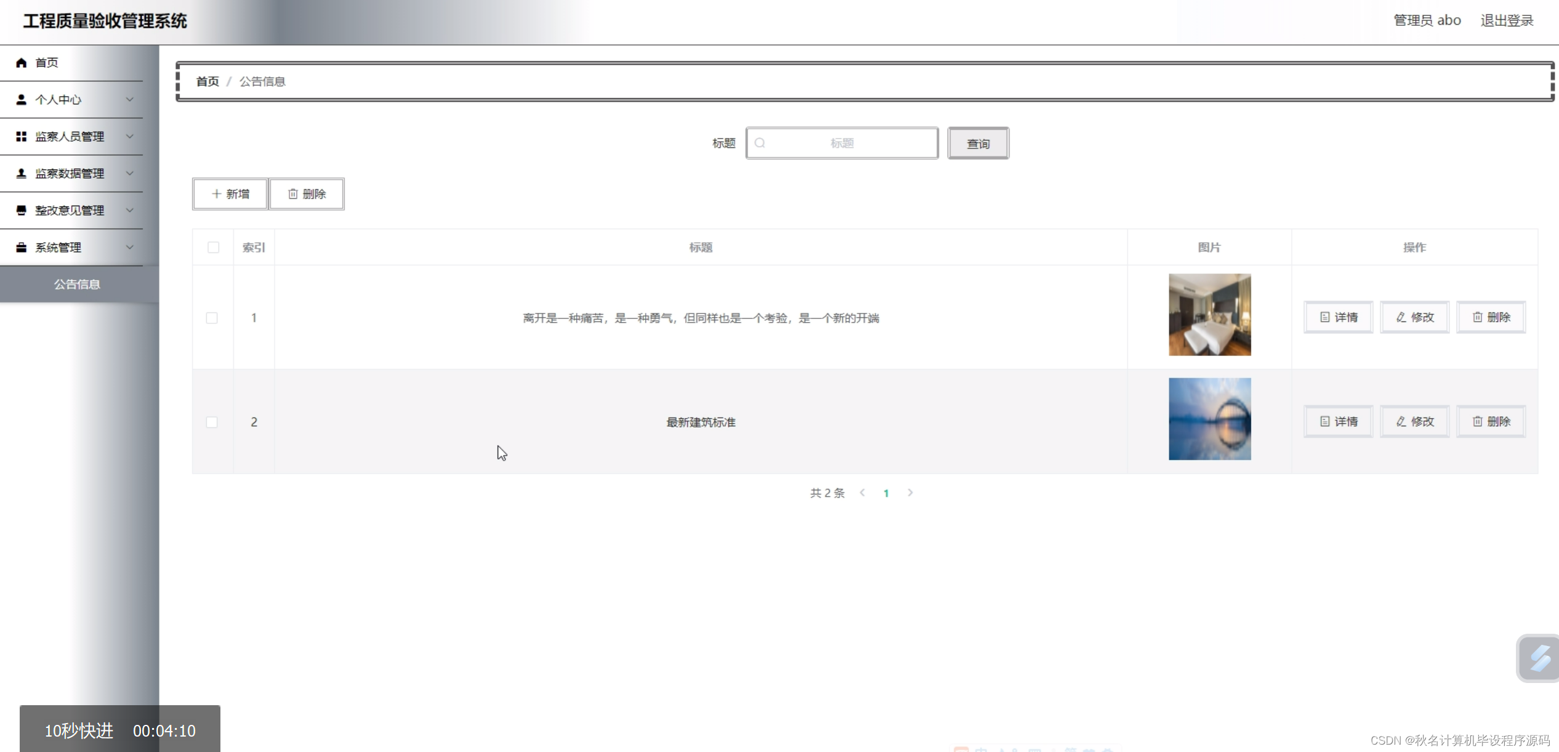Toggle the select-all checkbox in the table header
Image resolution: width=1559 pixels, height=752 pixels.
click(213, 248)
